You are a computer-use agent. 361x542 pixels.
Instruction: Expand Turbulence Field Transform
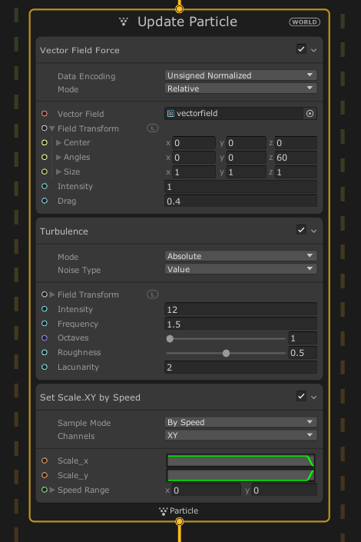tap(52, 294)
